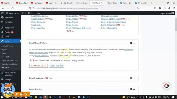177x99 pixels.
Task: Open Firefox from the taskbar
Action: click(45, 97)
